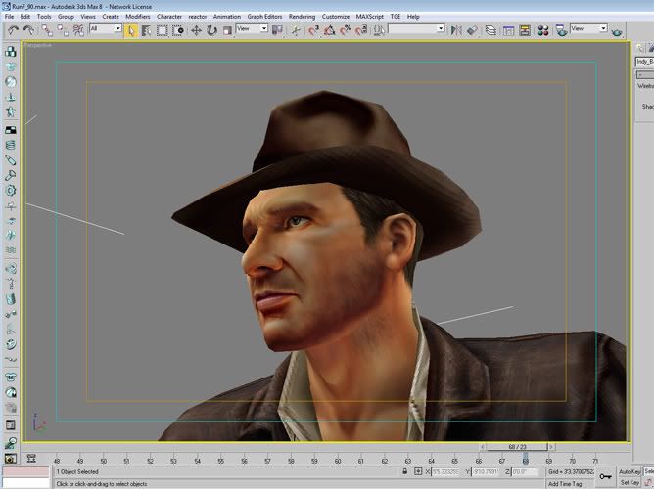The image size is (654, 489).
Task: Activate the Select Object arrow tool
Action: pyautogui.click(x=130, y=30)
